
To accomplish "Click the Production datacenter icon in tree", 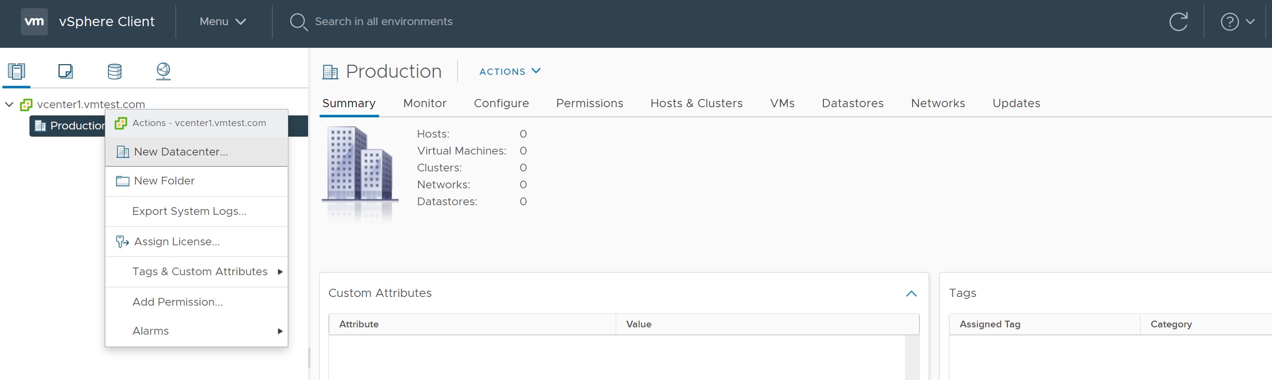I will pos(41,126).
